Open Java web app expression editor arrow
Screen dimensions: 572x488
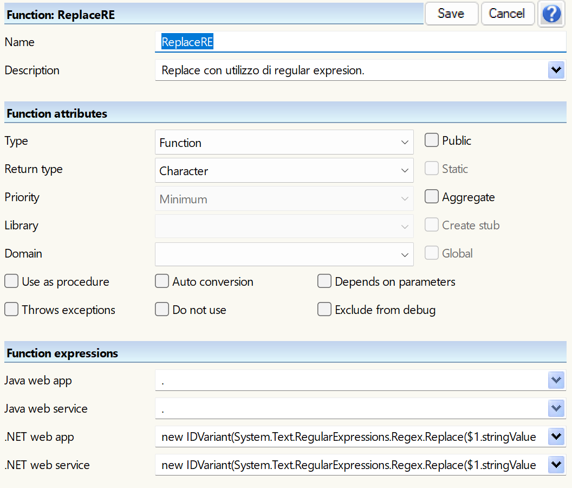click(556, 381)
